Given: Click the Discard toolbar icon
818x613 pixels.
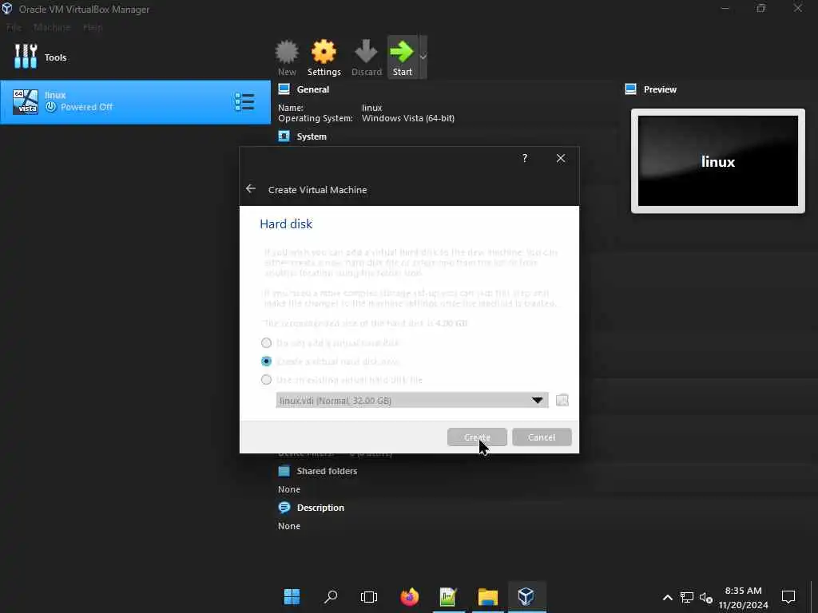Looking at the screenshot, I should (x=366, y=57).
